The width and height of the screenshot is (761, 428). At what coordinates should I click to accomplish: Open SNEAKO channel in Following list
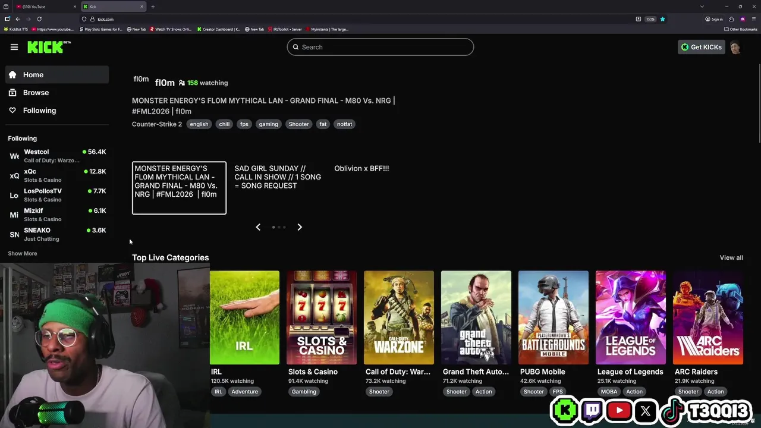click(x=57, y=234)
